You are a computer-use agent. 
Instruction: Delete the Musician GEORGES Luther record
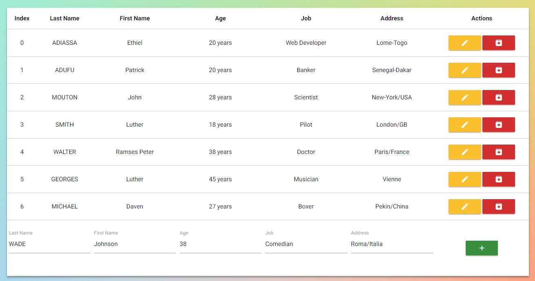coord(499,179)
